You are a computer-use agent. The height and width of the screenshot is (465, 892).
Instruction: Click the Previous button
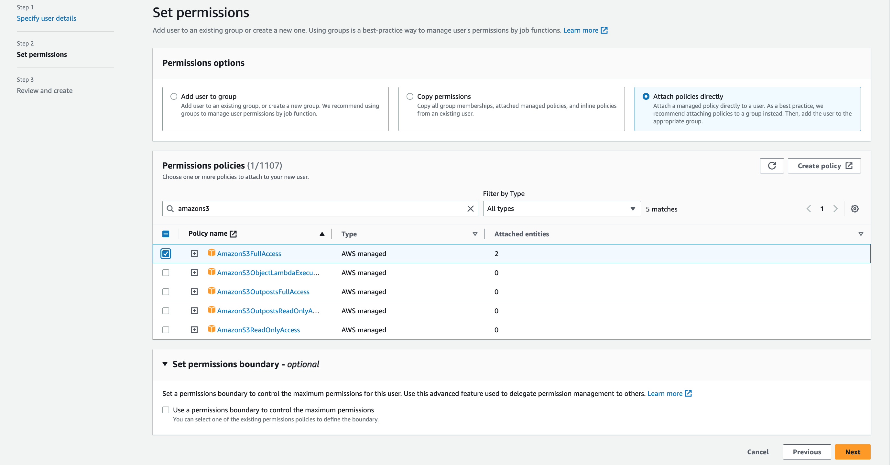click(x=807, y=452)
